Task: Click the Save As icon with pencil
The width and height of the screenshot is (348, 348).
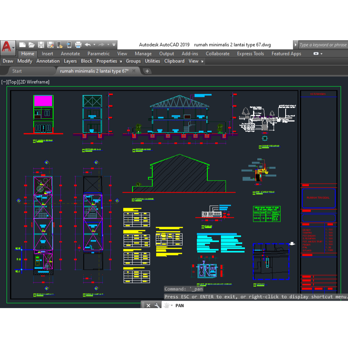Action: pos(50,45)
